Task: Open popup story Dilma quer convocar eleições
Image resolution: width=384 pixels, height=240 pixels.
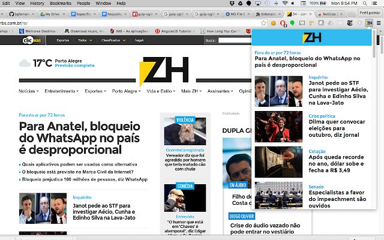Action: pos(337,128)
